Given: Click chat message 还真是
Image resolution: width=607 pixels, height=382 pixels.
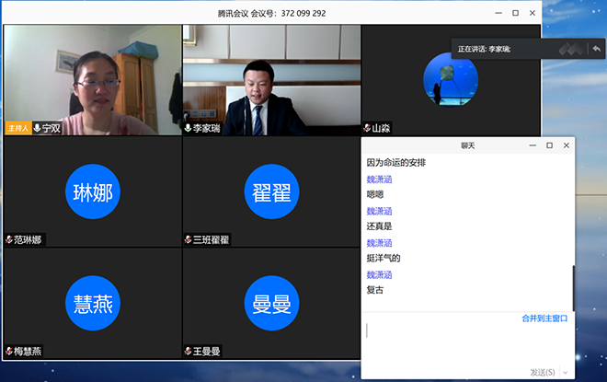Looking at the screenshot, I should click(379, 226).
